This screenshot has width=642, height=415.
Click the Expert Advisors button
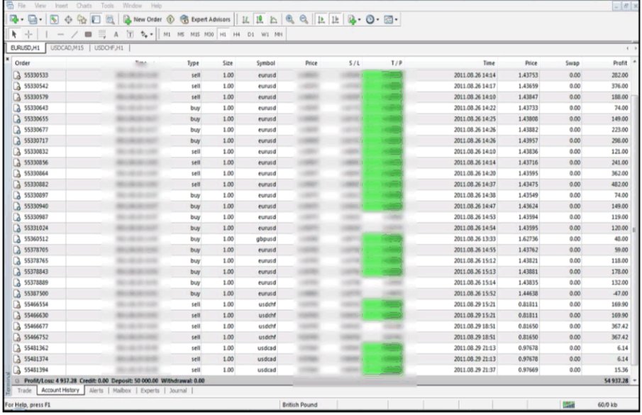[x=206, y=19]
